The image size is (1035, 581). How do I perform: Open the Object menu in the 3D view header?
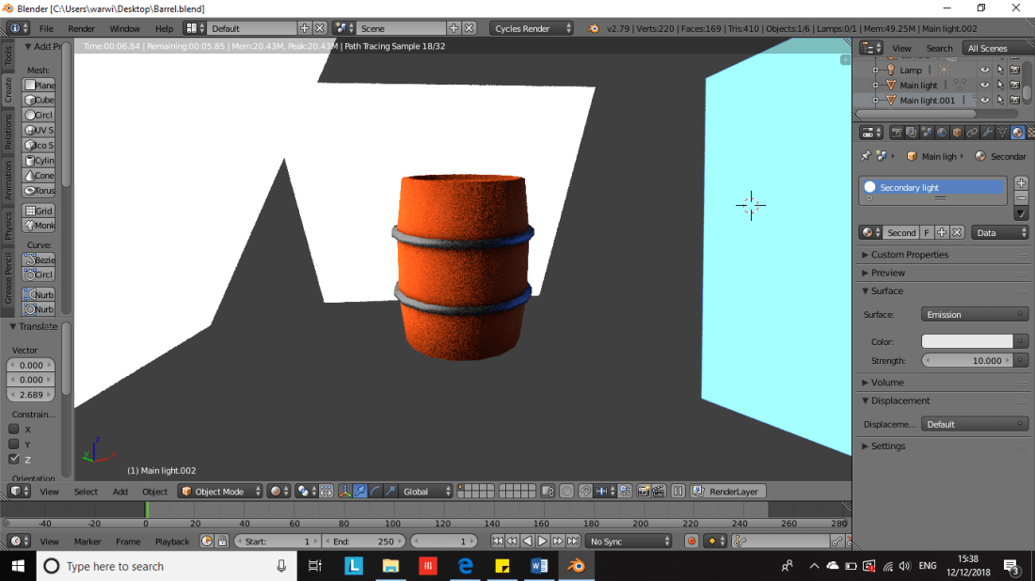(154, 491)
